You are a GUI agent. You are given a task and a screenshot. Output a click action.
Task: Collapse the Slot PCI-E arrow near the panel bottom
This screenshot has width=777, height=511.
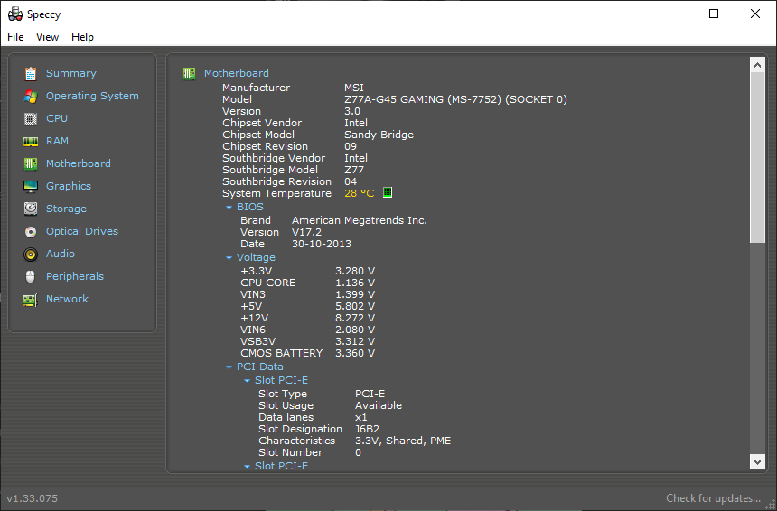pyautogui.click(x=247, y=467)
